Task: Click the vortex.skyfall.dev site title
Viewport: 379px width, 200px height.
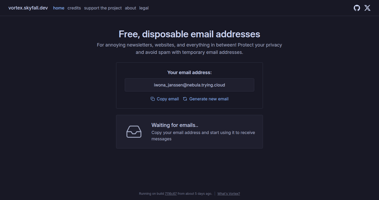Action: (28, 8)
